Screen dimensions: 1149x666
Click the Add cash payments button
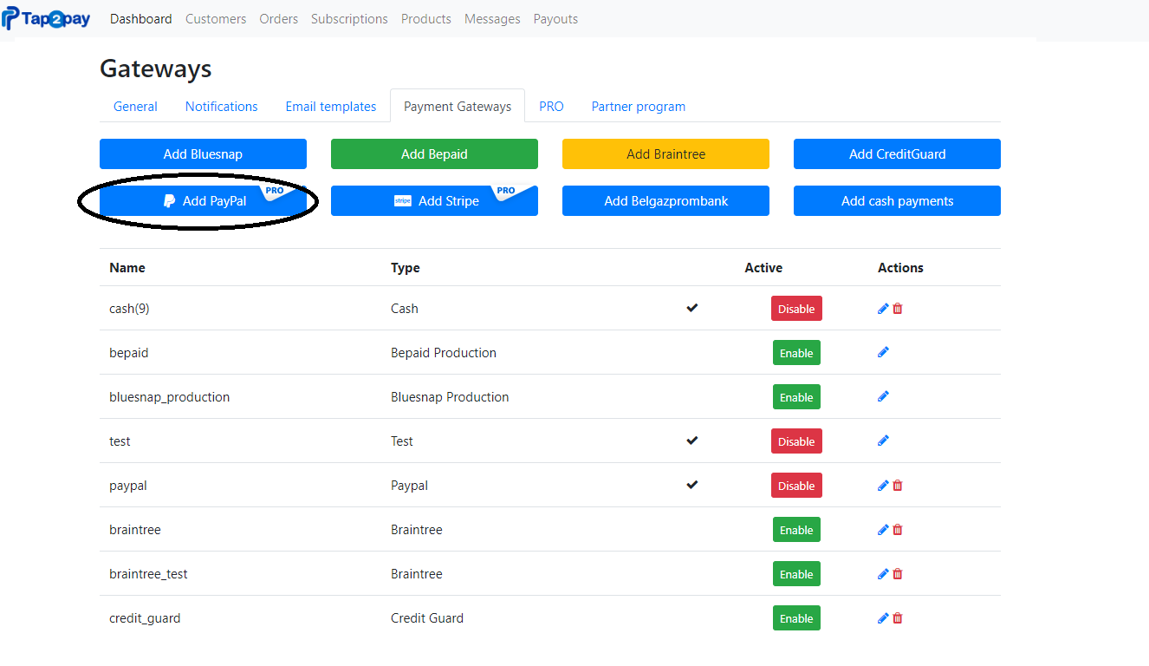897,200
